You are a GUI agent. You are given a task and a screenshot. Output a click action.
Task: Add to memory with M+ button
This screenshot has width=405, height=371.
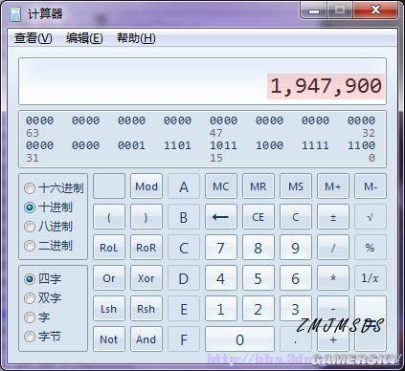333,186
